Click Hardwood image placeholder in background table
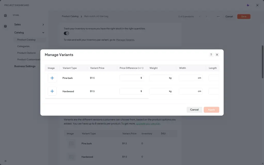 [71, 157]
